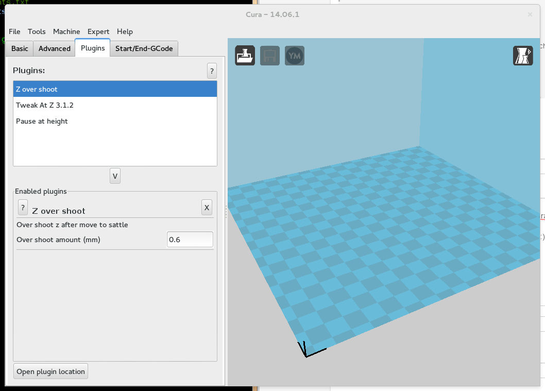This screenshot has width=545, height=391.
Task: Open the File menu
Action: coord(14,31)
